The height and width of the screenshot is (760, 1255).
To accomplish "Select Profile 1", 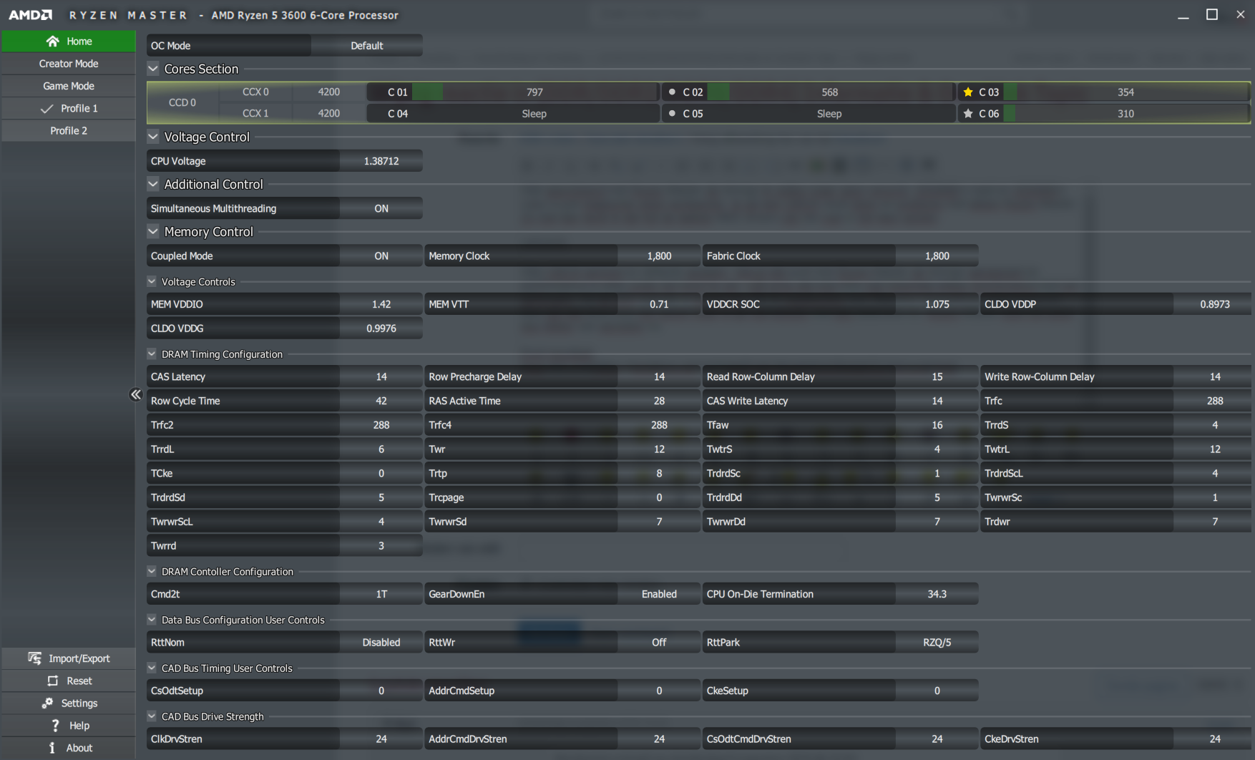I will [69, 109].
